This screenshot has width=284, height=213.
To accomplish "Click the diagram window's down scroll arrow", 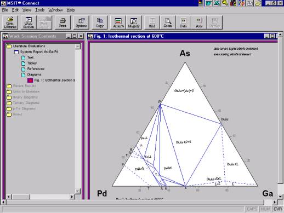I will point(280,197).
